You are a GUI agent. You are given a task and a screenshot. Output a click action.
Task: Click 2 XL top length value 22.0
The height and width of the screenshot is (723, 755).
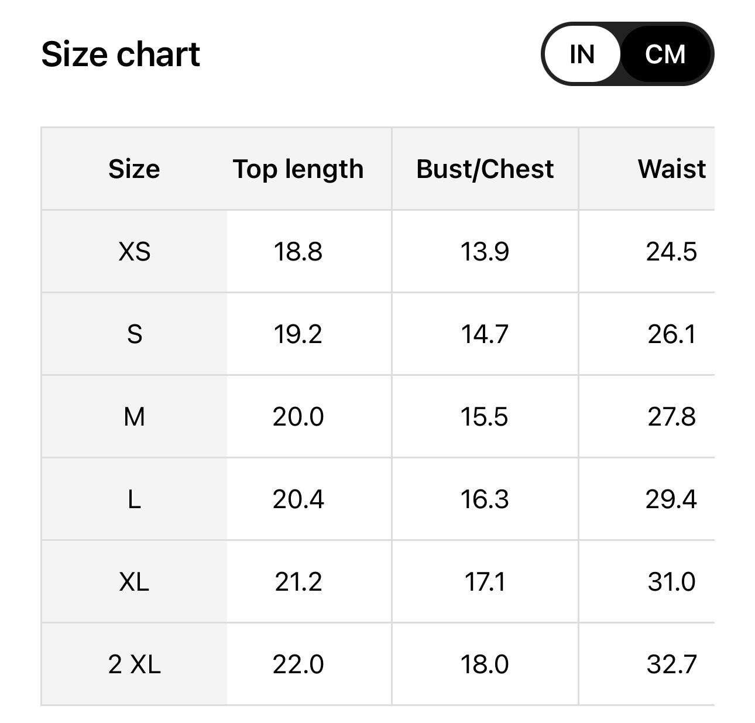point(298,664)
